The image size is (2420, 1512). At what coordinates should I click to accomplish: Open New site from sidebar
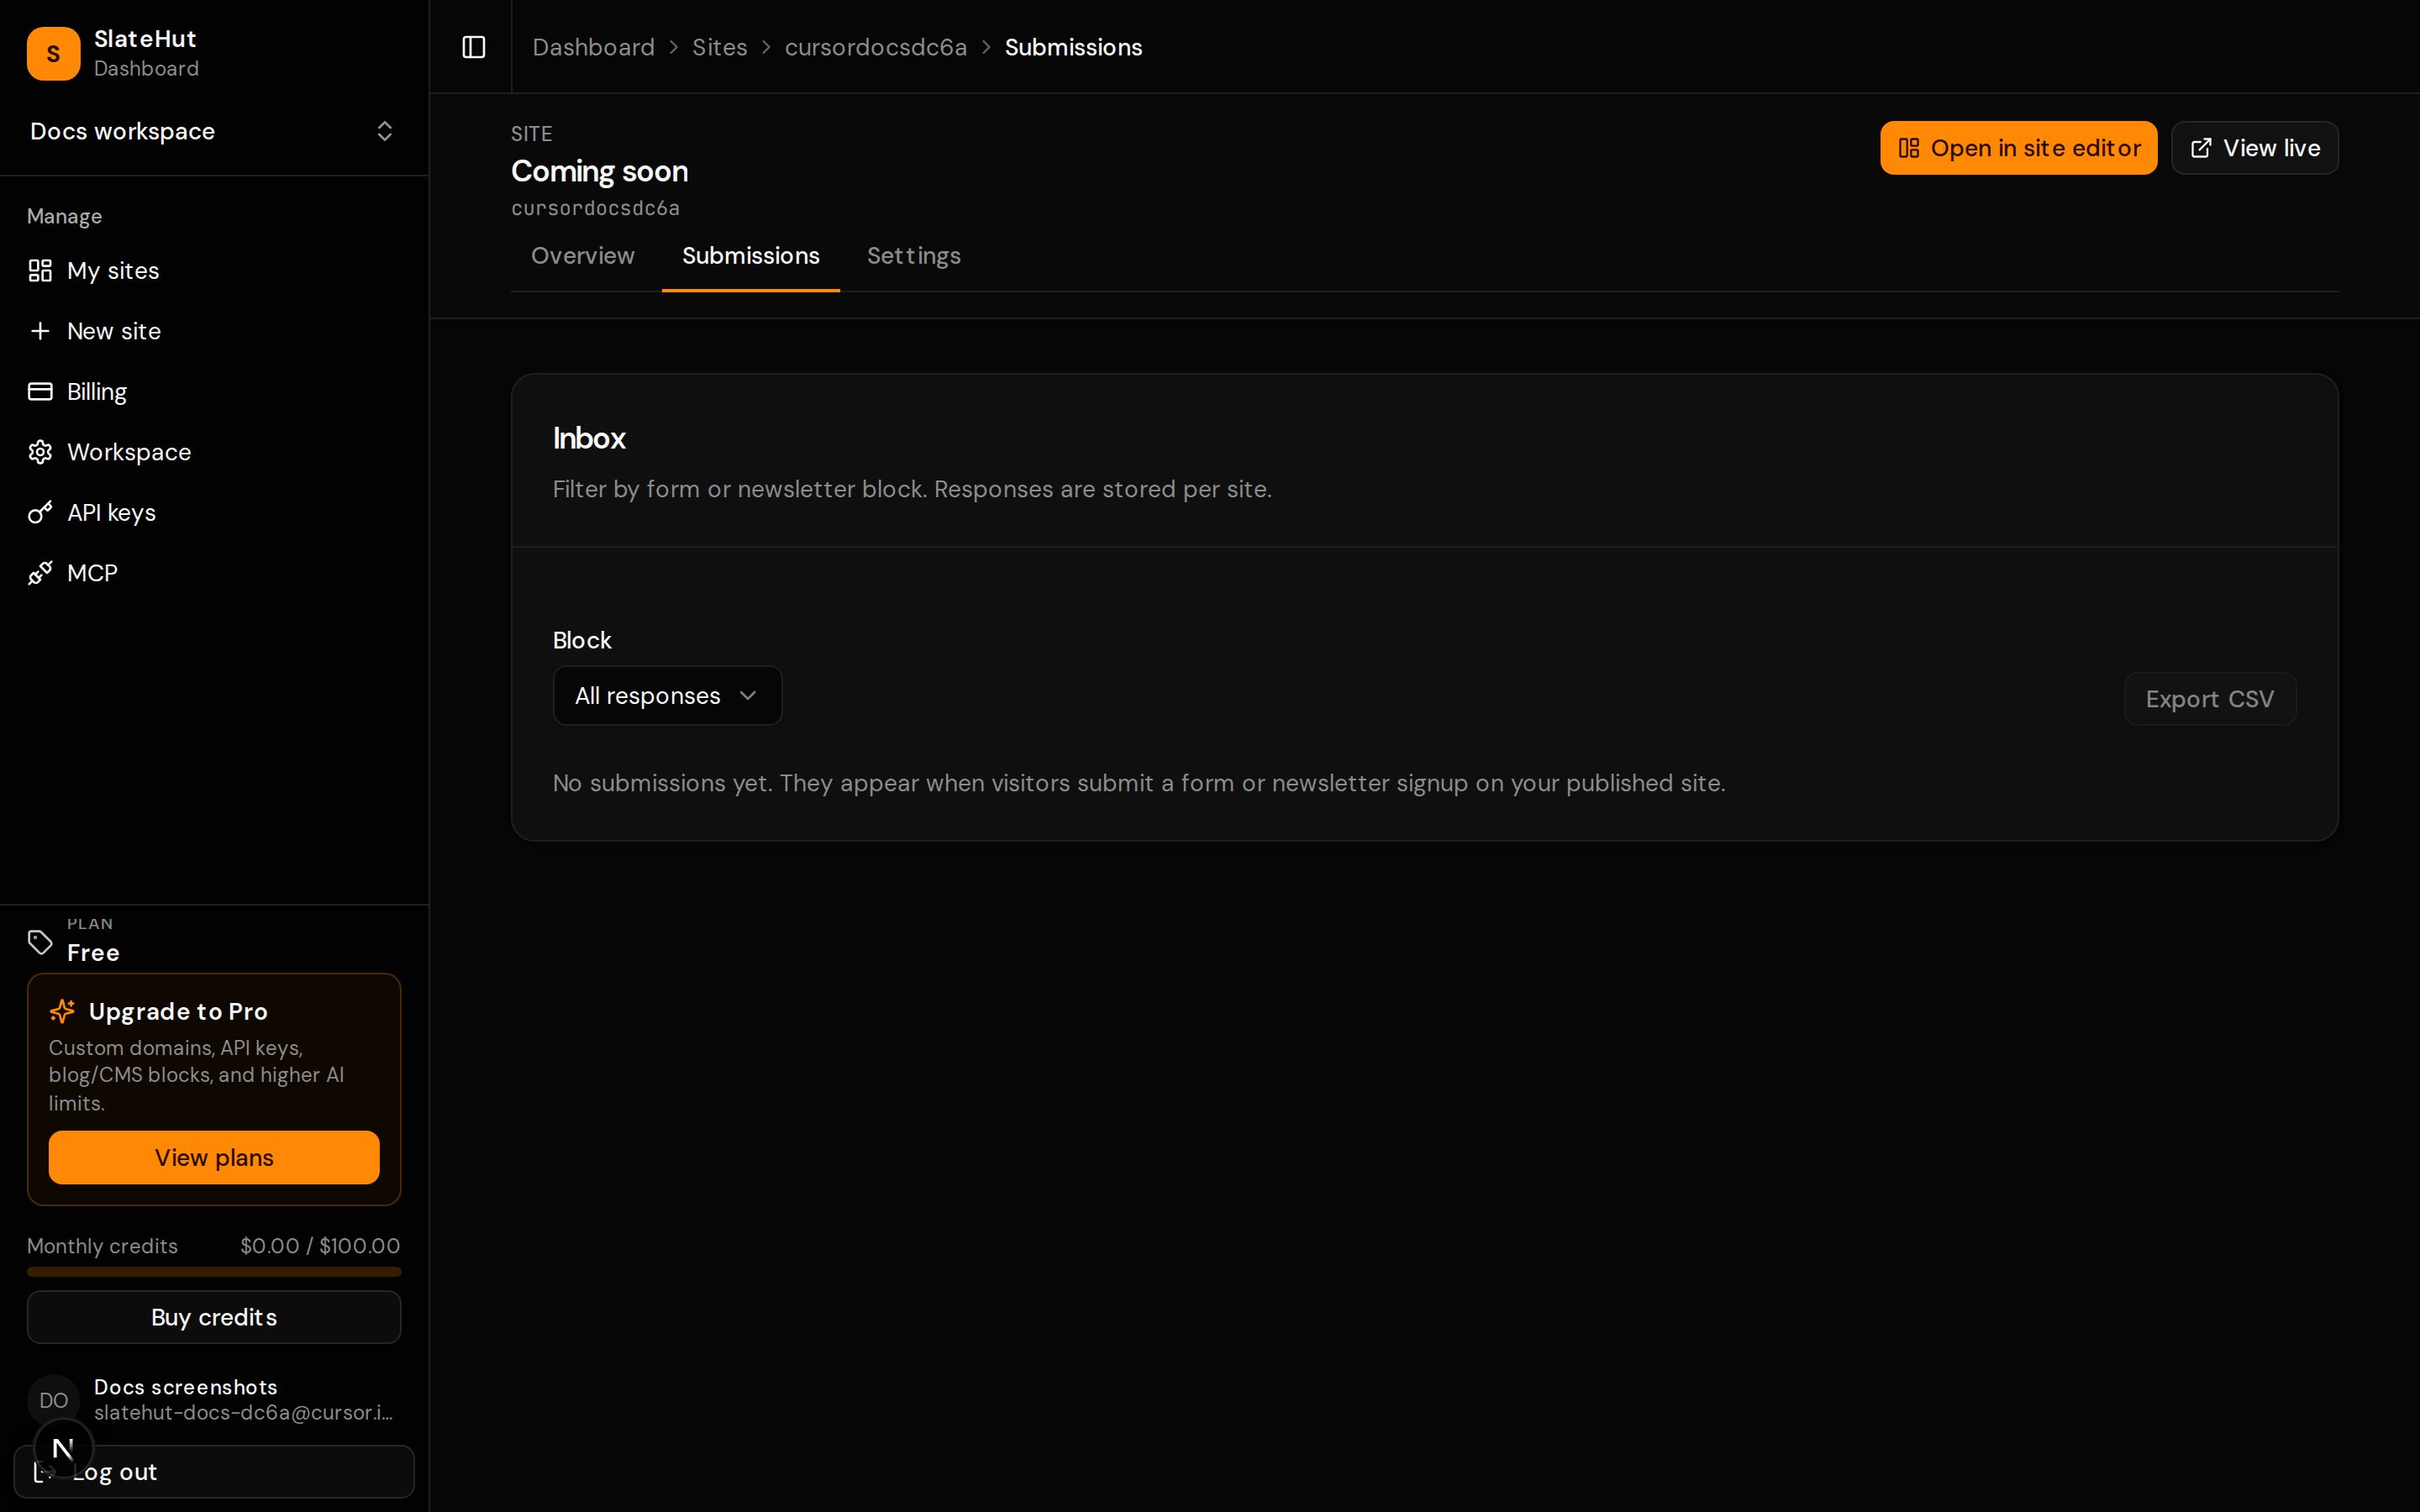(x=214, y=331)
